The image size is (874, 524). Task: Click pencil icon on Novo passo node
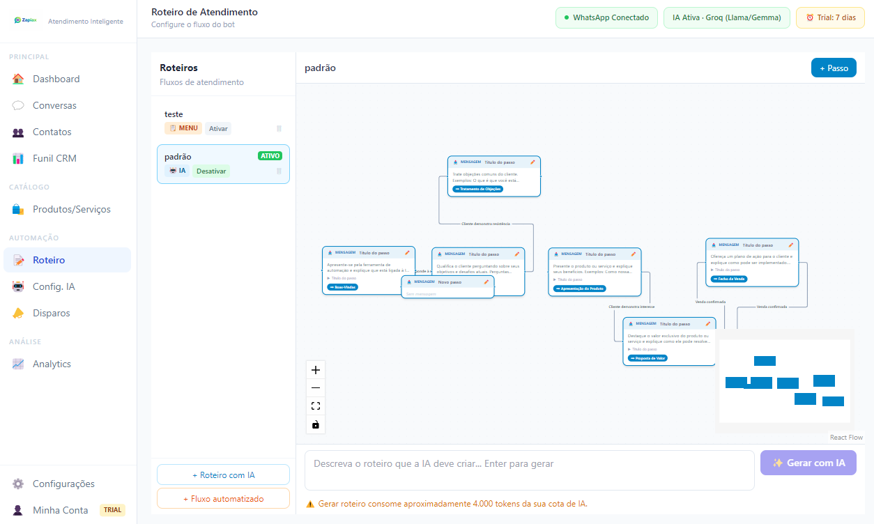coord(486,282)
